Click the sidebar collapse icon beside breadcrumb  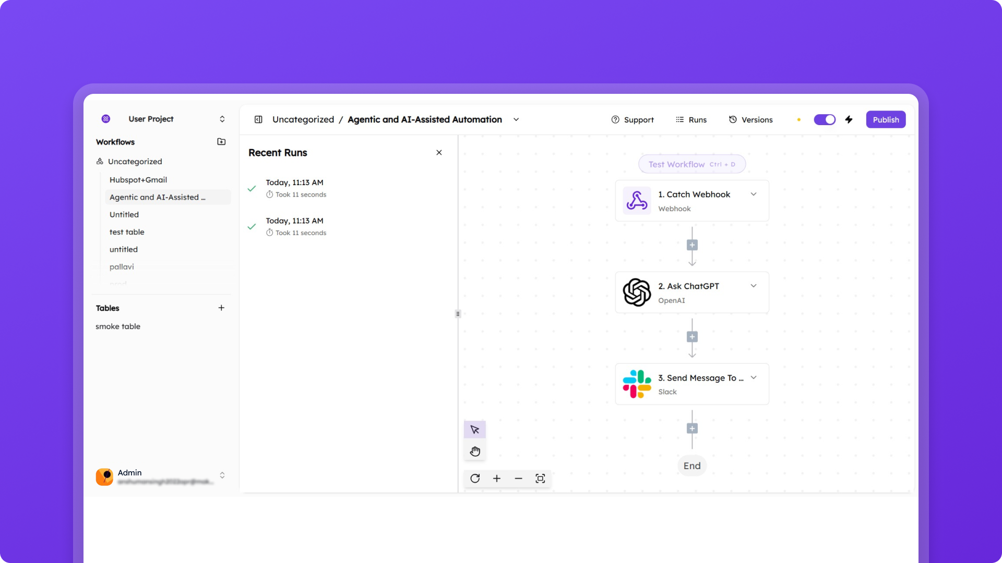[x=258, y=119]
